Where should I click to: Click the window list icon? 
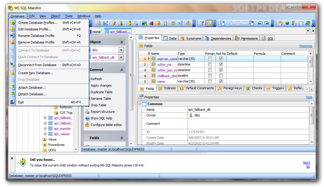[223, 23]
